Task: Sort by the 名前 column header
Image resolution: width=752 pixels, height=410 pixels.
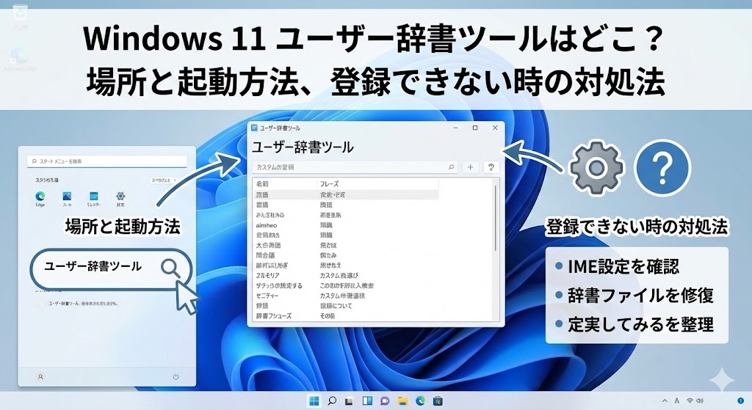Action: [x=262, y=184]
